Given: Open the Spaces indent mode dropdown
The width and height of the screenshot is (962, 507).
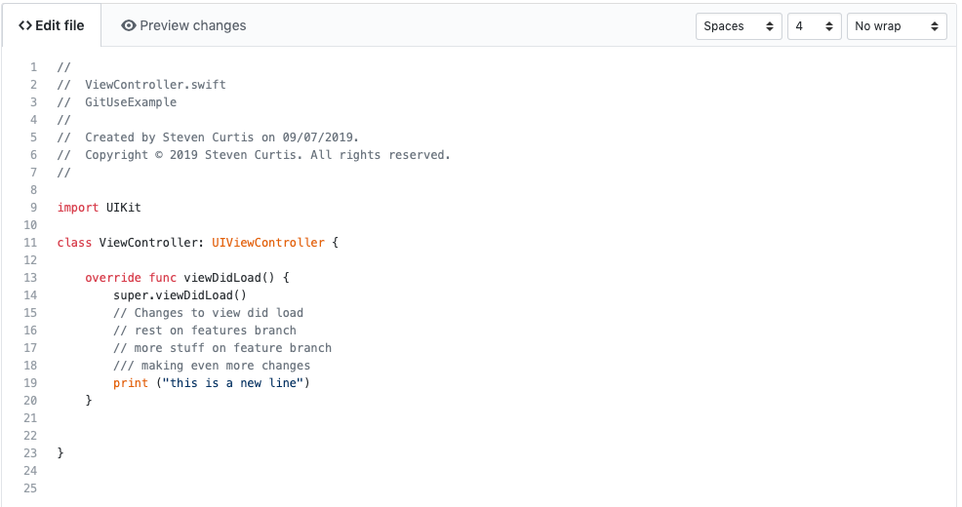Looking at the screenshot, I should [x=739, y=26].
